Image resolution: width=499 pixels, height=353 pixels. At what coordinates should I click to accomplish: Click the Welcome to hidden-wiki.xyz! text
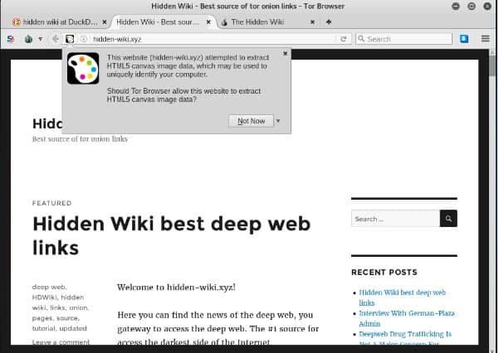[176, 288]
